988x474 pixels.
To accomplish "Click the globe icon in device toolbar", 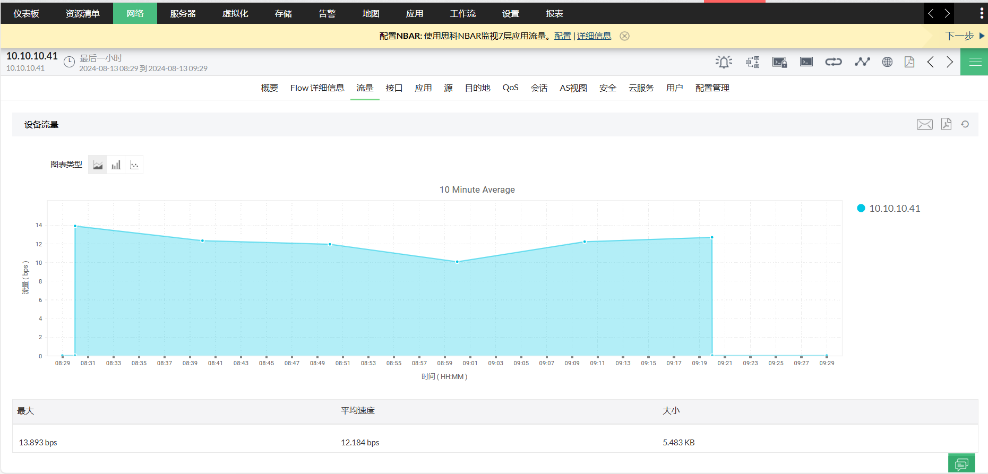I will pyautogui.click(x=887, y=62).
